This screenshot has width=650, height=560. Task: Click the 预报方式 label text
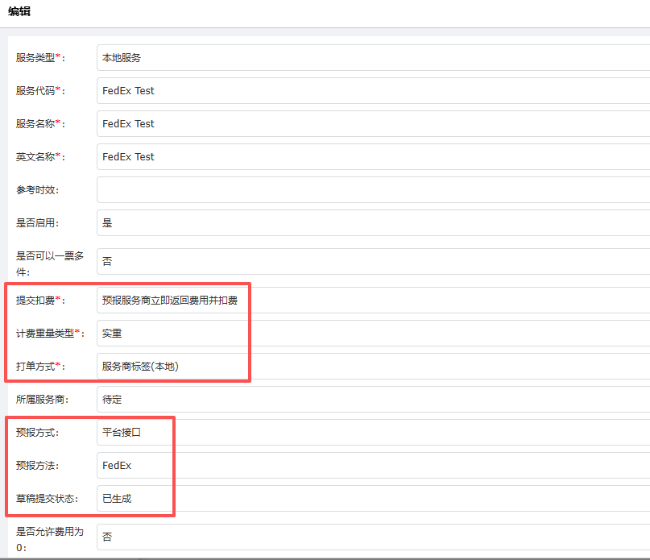(x=36, y=433)
